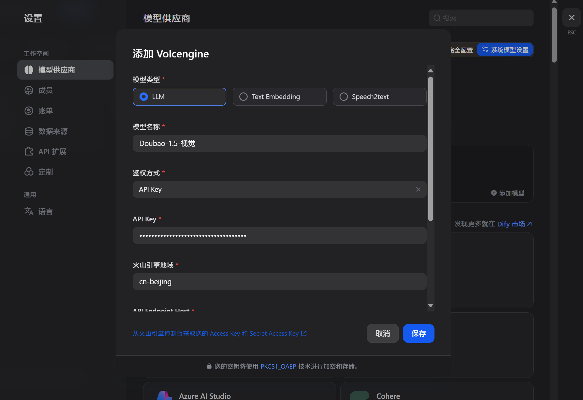Select Text Embedding model type

[243, 97]
